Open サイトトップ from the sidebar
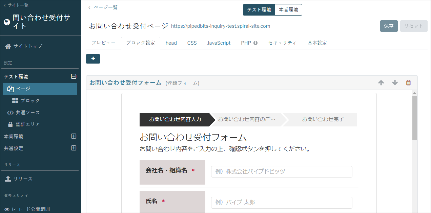This screenshot has width=431, height=213. (x=24, y=46)
